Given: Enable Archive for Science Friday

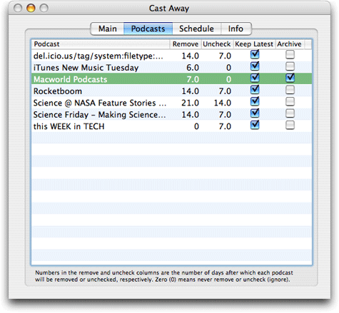Looking at the screenshot, I should click(x=290, y=113).
